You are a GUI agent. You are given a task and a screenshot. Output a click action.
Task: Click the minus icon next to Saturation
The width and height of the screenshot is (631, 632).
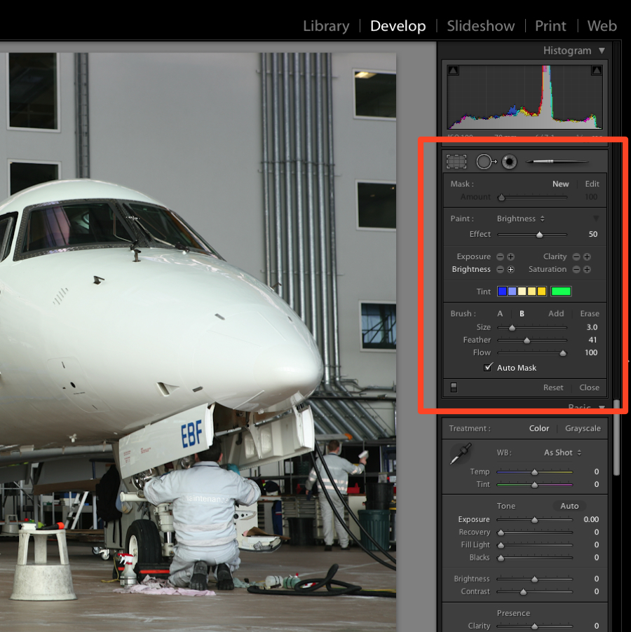click(576, 270)
